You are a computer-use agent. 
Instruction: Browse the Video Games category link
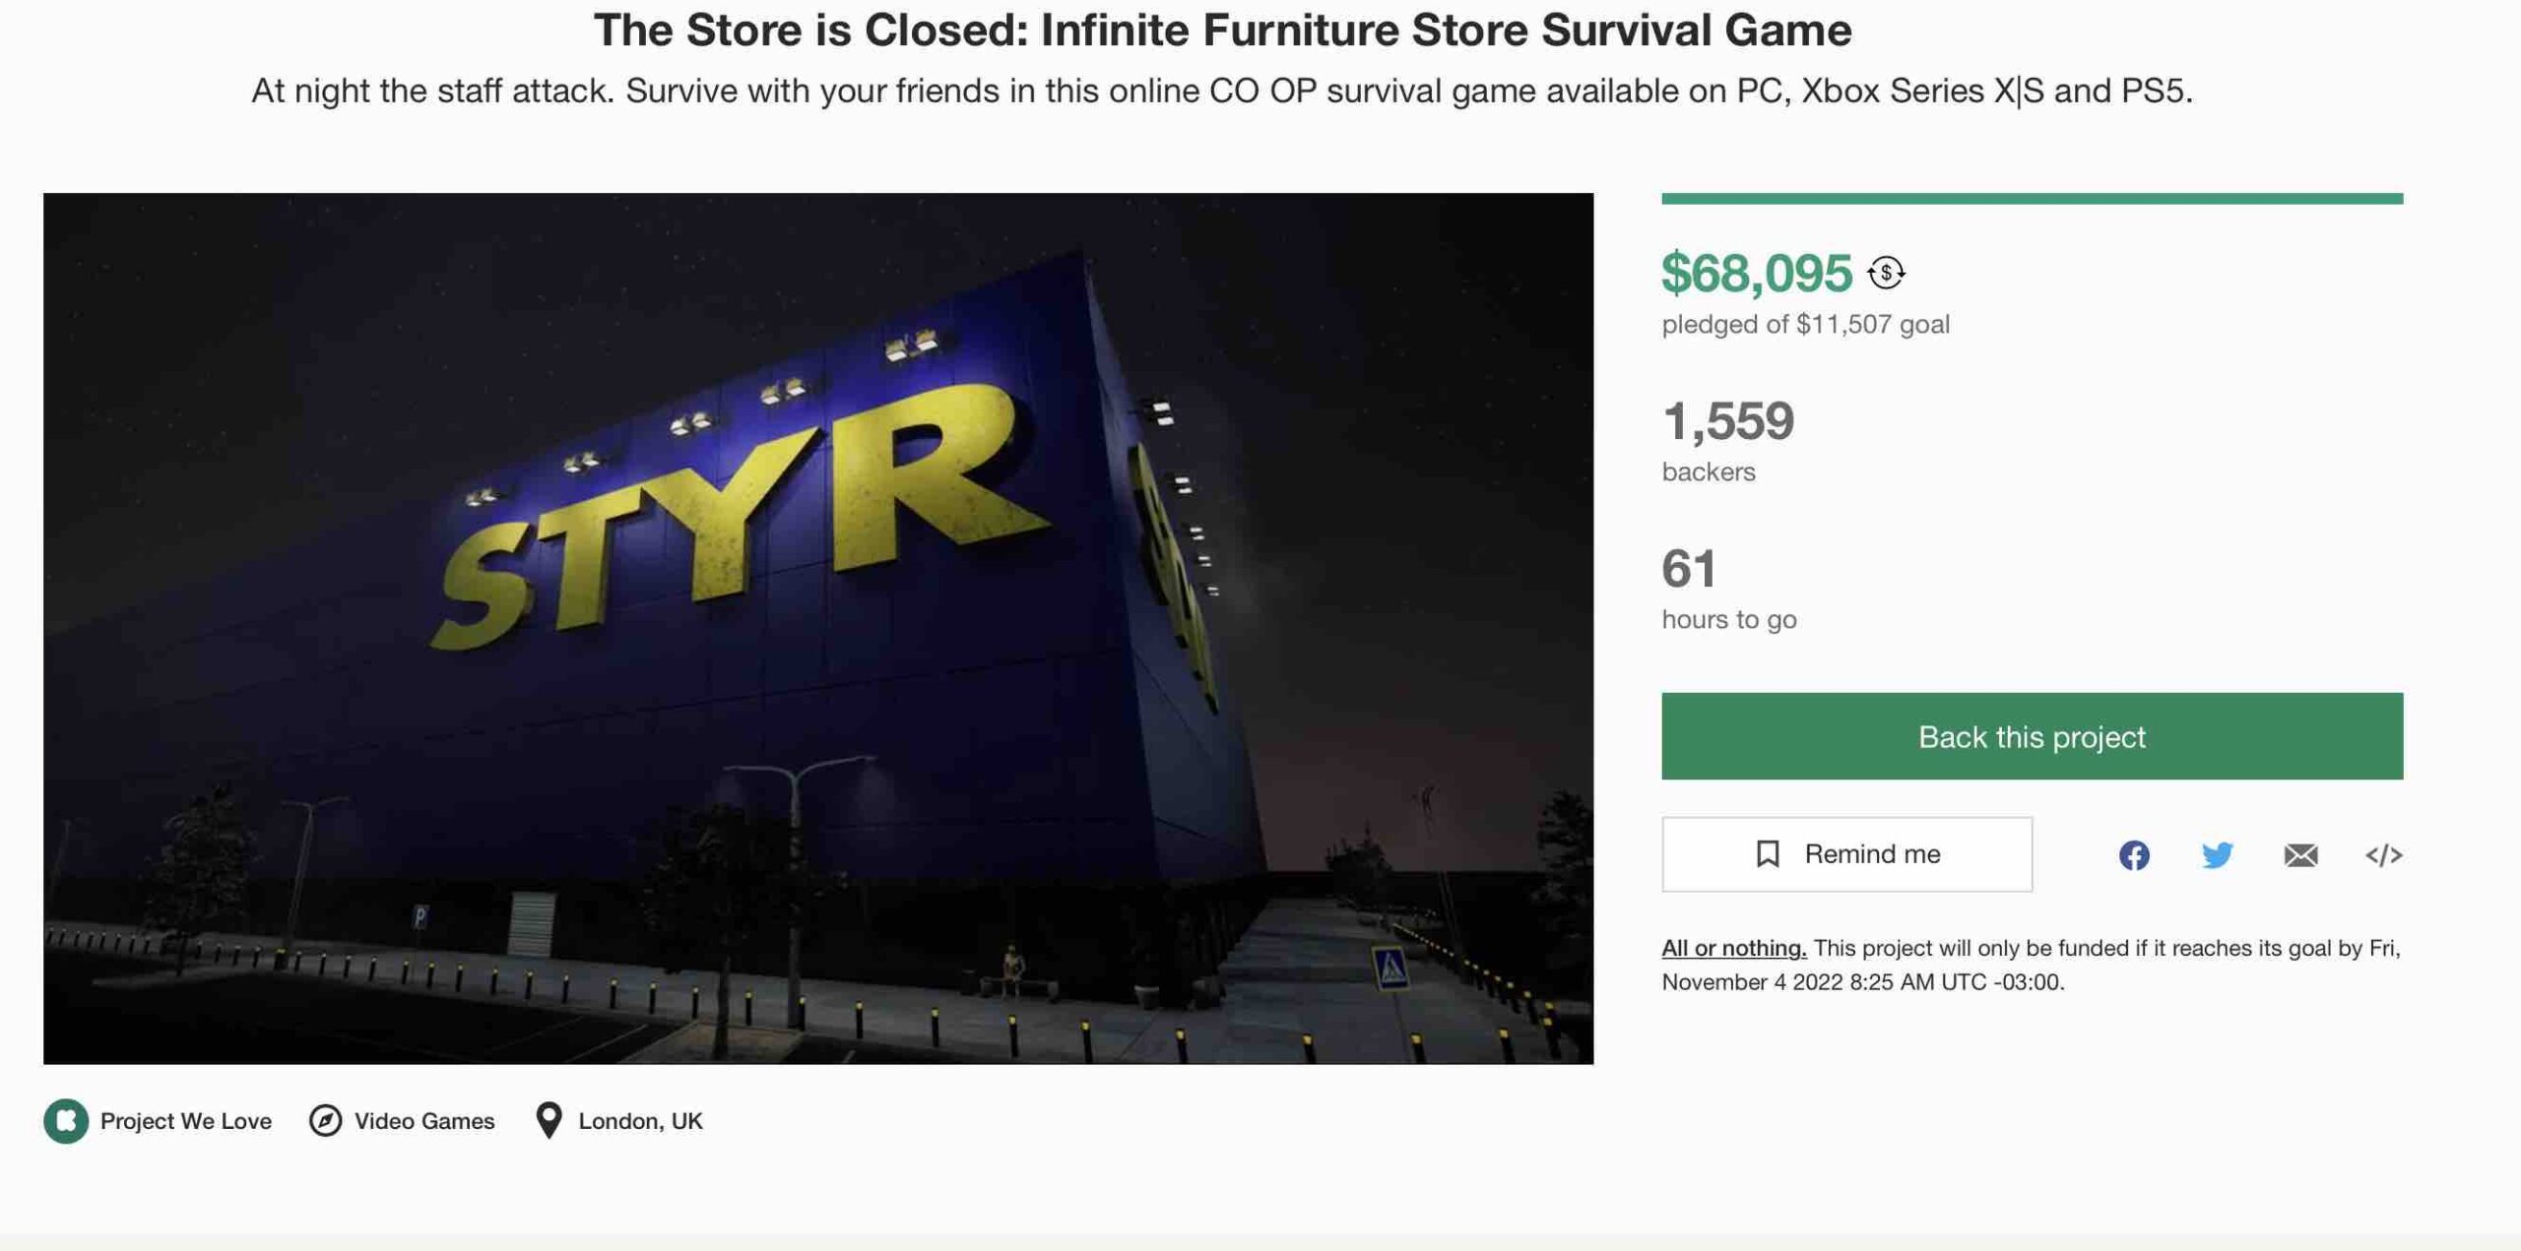click(424, 1120)
